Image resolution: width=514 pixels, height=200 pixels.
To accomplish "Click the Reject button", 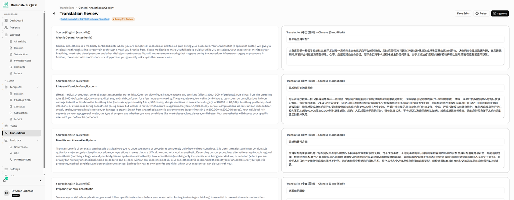I will 481,14.
